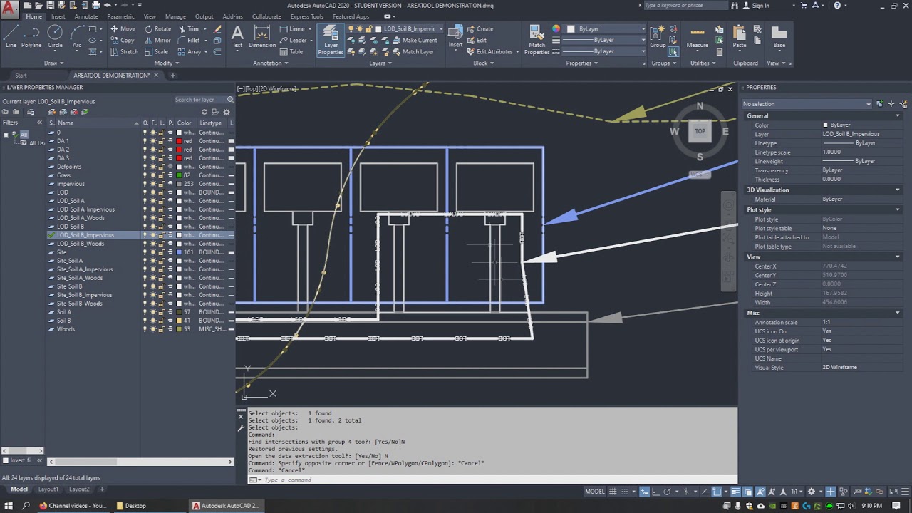Toggle on/off bulb for Grass layer
Screen dimensions: 912x513
pos(145,175)
